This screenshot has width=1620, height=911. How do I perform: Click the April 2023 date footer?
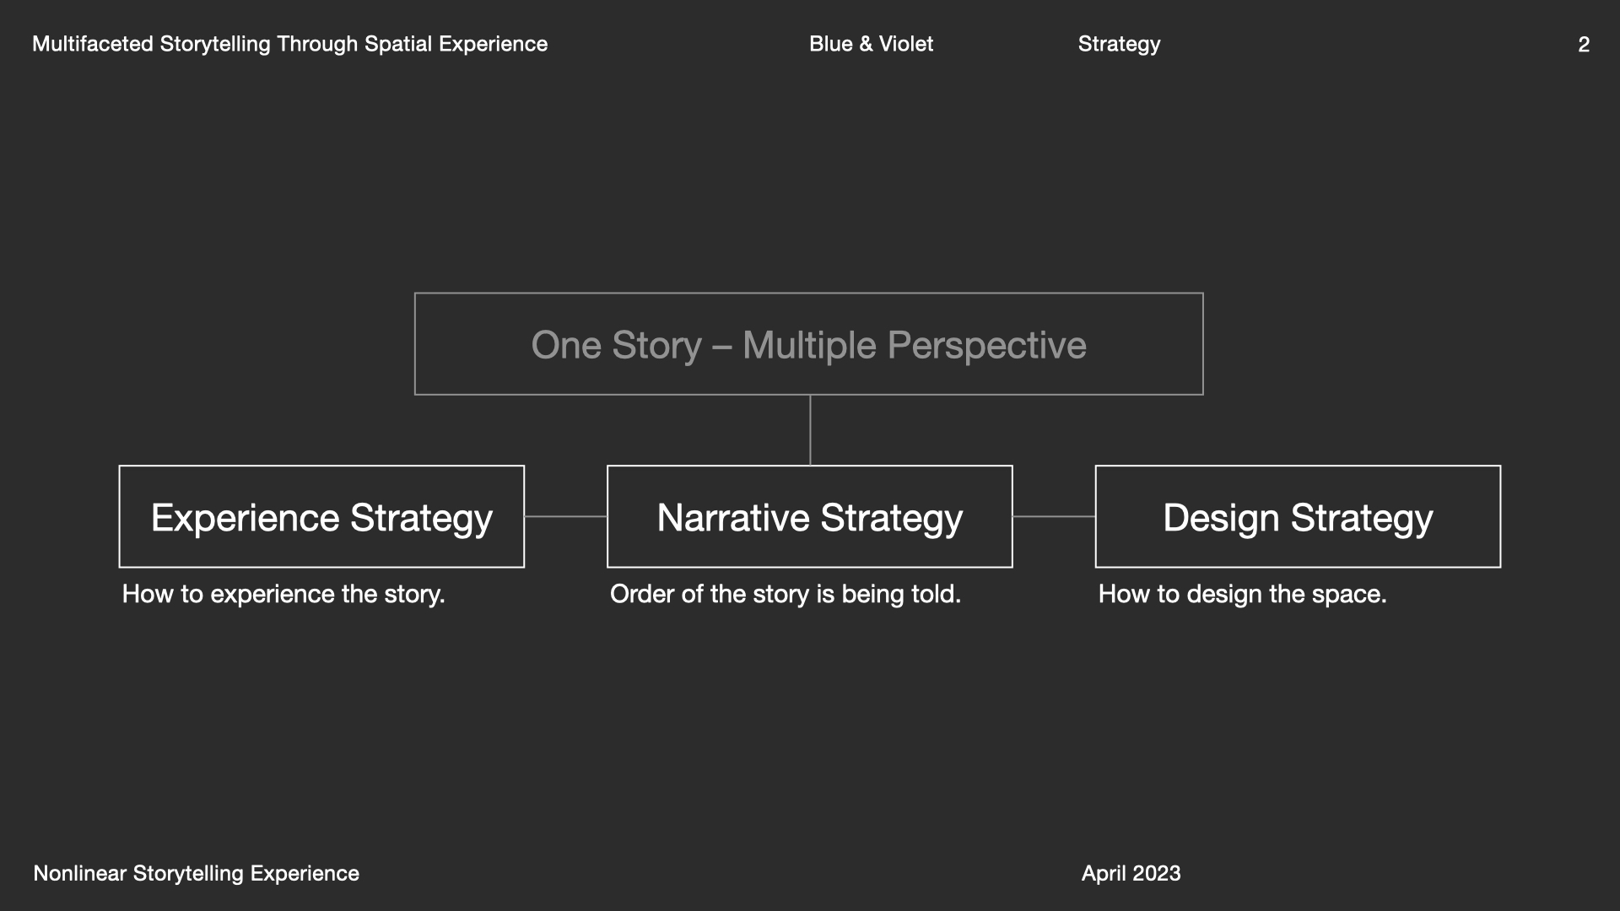click(x=1131, y=873)
